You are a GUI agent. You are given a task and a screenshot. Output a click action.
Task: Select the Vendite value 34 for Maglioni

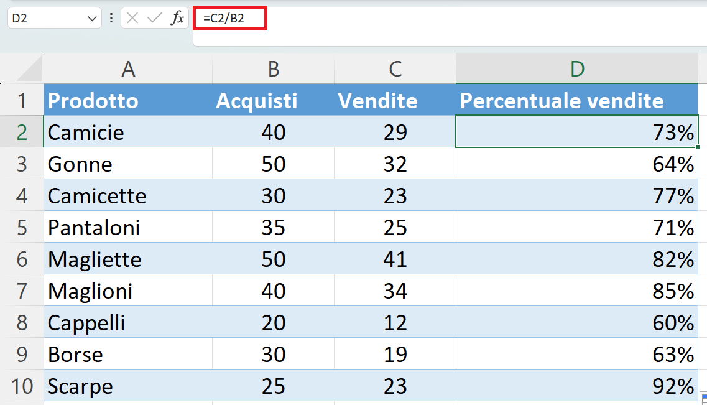[395, 291]
